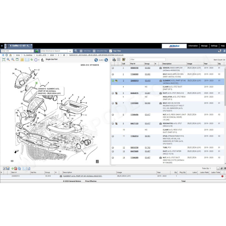The image size is (226, 226).
Task: Click the camera icon for SENSOR row
Action: click(160, 68)
